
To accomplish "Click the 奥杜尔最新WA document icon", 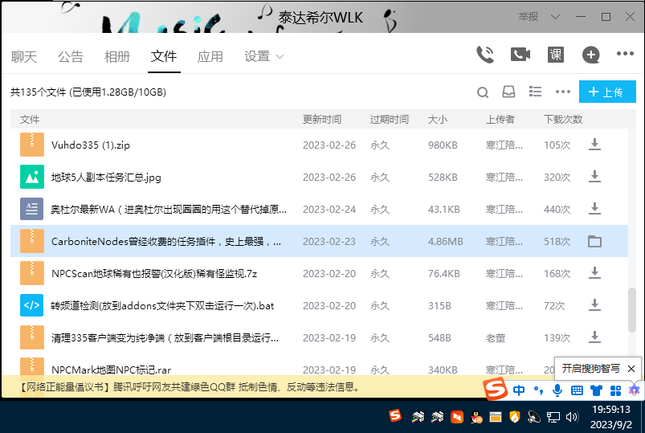I will [32, 209].
